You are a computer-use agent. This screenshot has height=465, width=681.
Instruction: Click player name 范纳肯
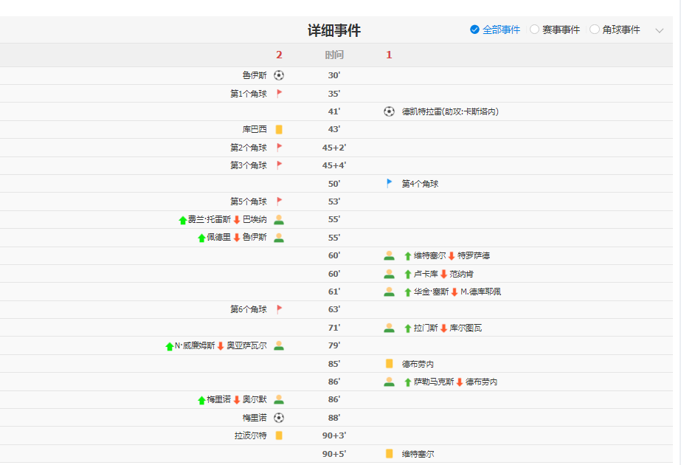(x=462, y=274)
